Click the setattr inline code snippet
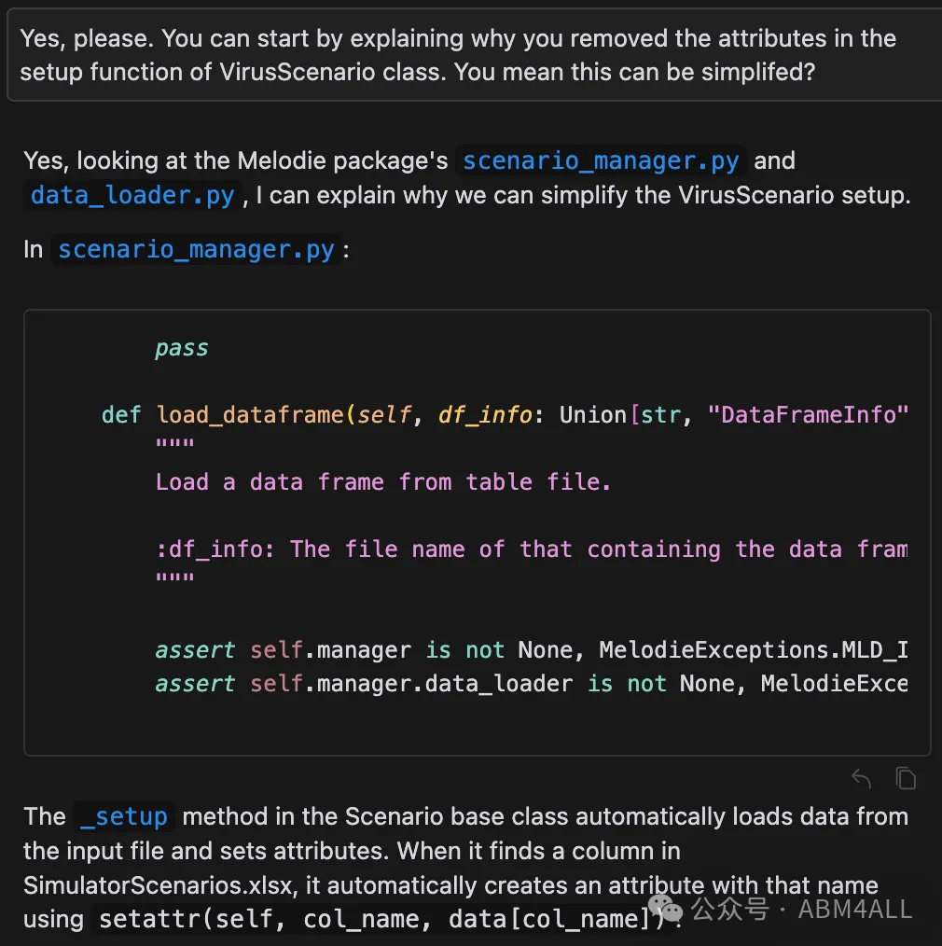The width and height of the screenshot is (942, 946). click(382, 919)
